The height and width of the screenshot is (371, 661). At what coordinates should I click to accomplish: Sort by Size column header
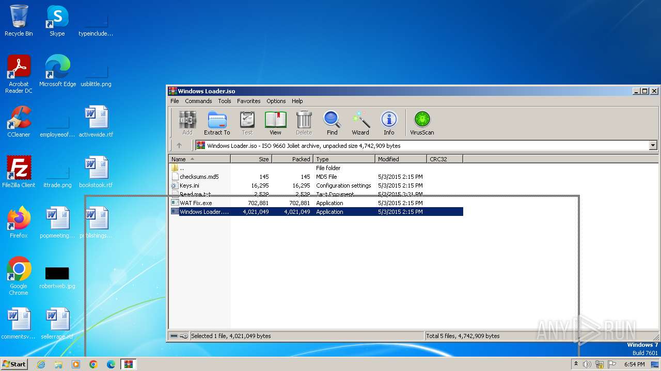(251, 159)
